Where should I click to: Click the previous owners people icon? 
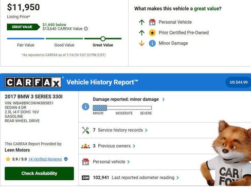coord(85,146)
